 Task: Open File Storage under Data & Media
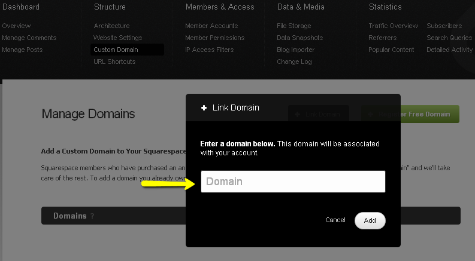(294, 26)
